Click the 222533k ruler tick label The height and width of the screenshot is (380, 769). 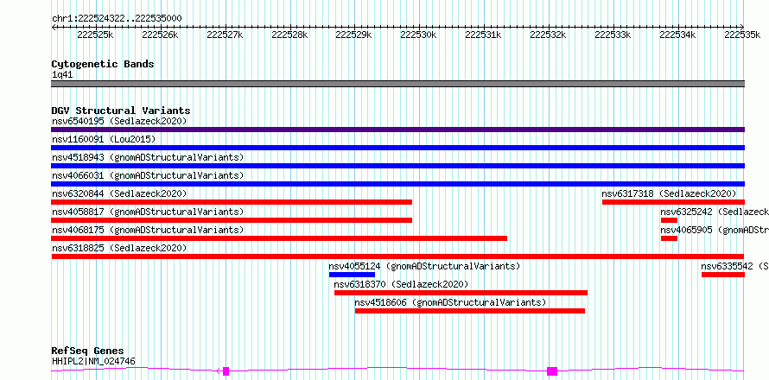pyautogui.click(x=613, y=35)
